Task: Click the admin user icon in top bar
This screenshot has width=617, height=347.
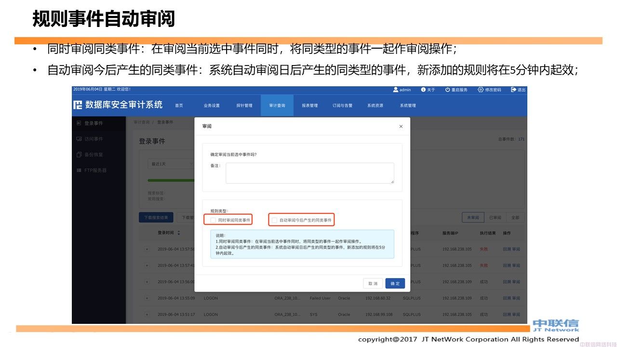Action: [x=396, y=90]
